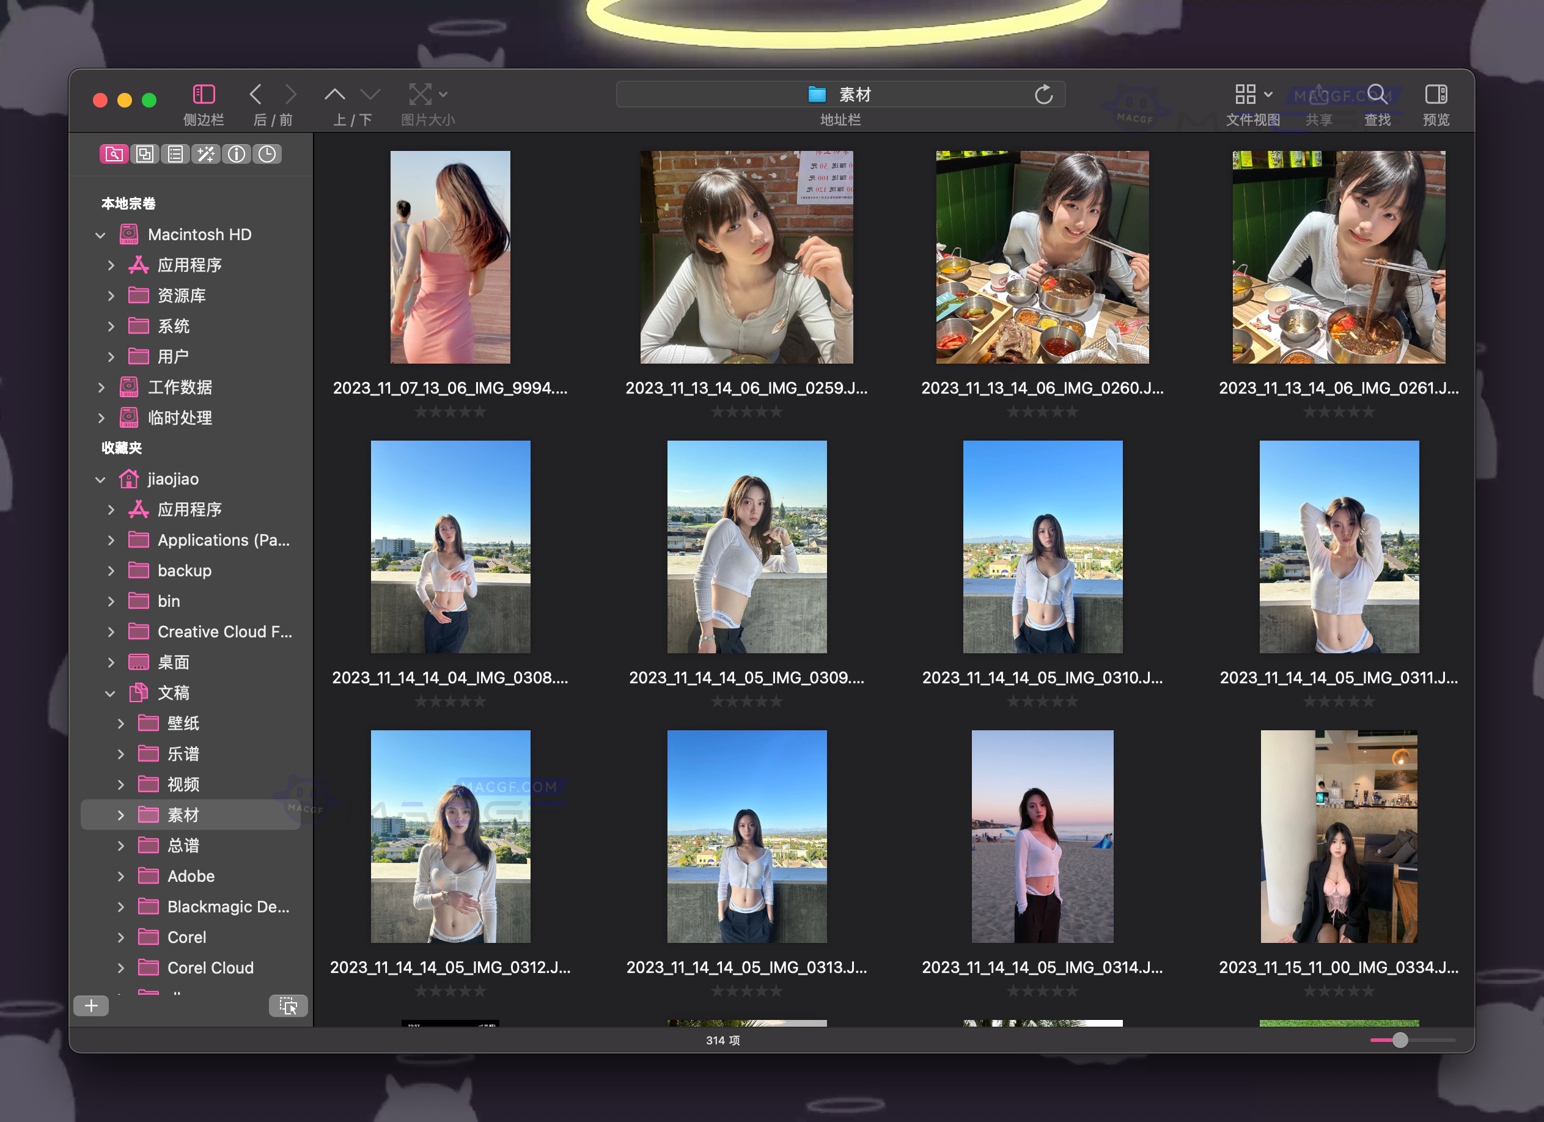
Task: Give a star rating to IMG_9994
Action: 450,411
